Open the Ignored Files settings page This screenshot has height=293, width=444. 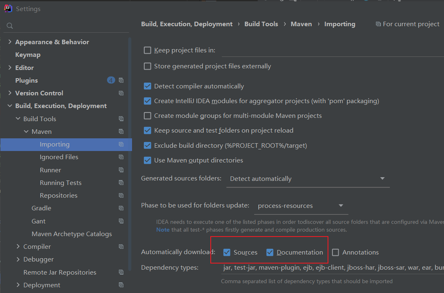[x=59, y=157]
